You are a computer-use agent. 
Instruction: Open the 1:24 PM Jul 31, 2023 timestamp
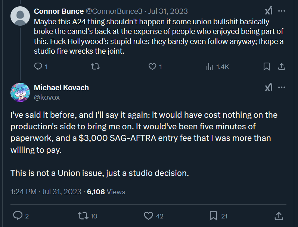(46, 192)
